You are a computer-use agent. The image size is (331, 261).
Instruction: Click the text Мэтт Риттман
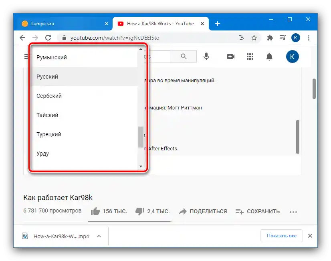[185, 108]
